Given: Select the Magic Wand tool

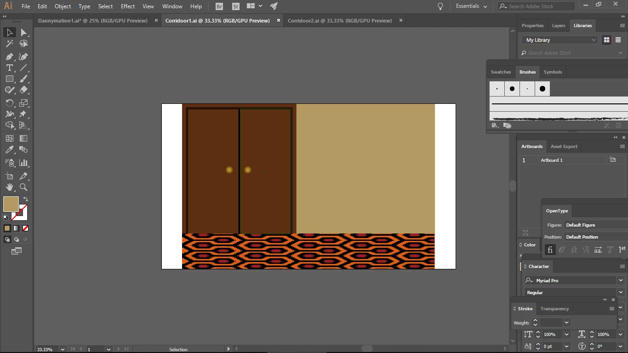Looking at the screenshot, I should pos(9,44).
